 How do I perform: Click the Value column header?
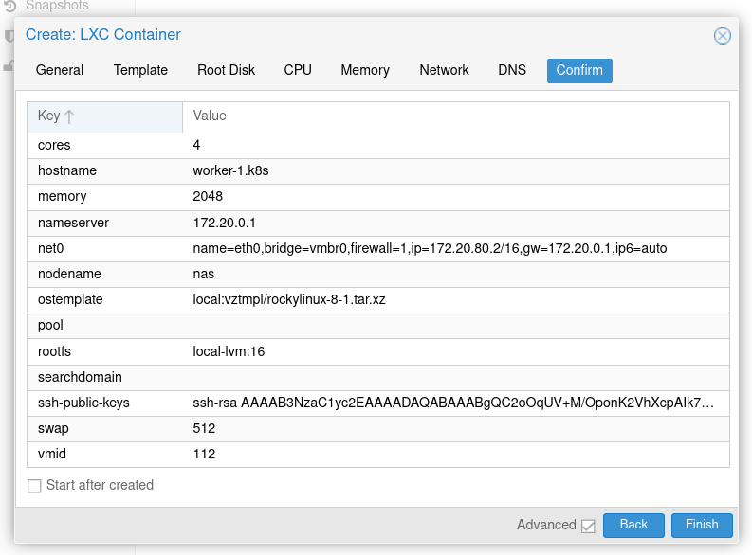tap(455, 116)
